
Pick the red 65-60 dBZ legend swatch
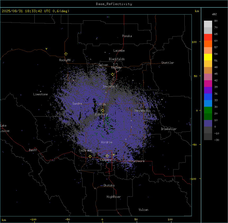coord(208,37)
